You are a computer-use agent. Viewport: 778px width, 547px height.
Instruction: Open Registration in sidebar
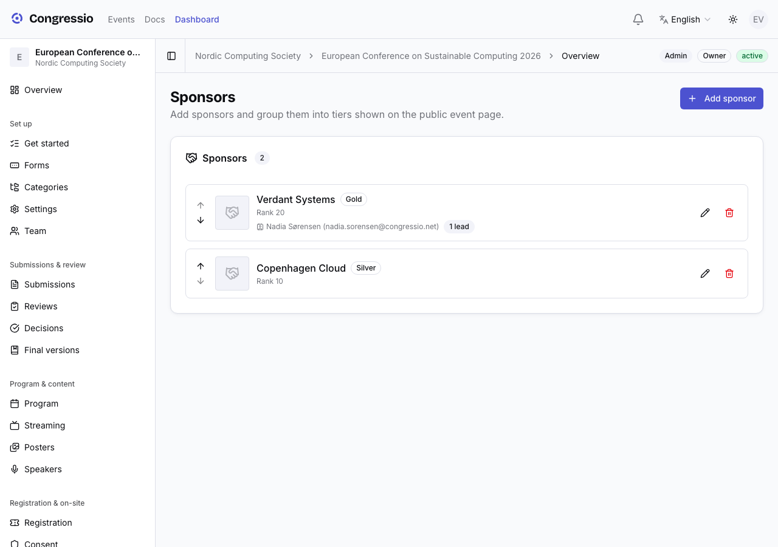coord(78,523)
